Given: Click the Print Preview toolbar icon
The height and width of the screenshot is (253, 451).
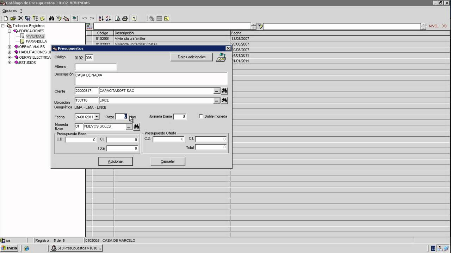Looking at the screenshot, I should [117, 18].
